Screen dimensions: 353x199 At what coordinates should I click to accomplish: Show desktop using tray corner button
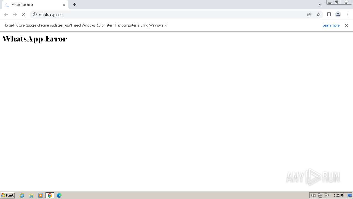click(350, 195)
